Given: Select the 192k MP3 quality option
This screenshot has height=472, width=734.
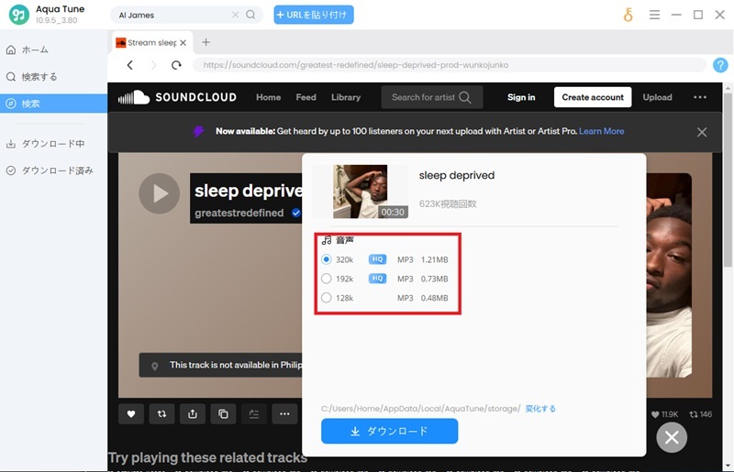Looking at the screenshot, I should coord(327,279).
